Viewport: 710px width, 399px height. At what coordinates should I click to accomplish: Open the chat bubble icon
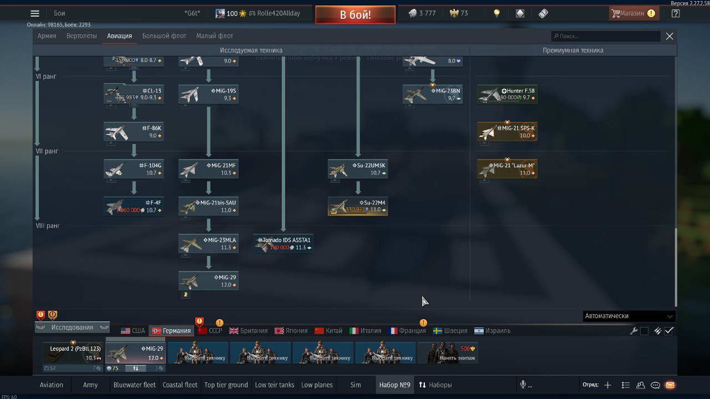(x=655, y=385)
